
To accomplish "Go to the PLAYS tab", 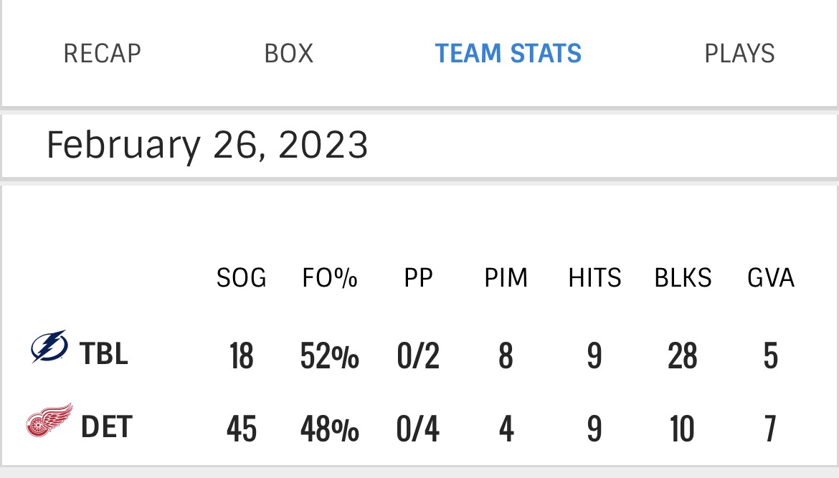I will tap(739, 54).
